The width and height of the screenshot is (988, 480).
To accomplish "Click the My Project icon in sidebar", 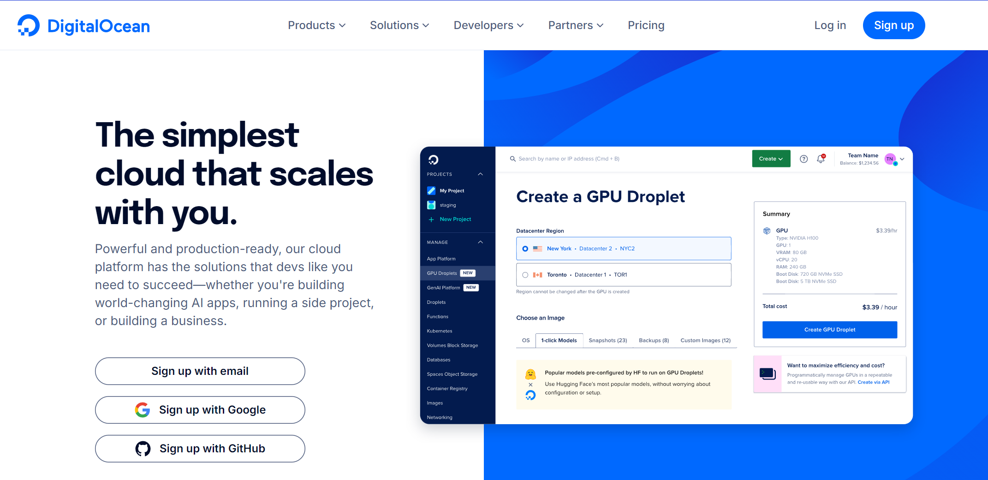I will coord(431,190).
